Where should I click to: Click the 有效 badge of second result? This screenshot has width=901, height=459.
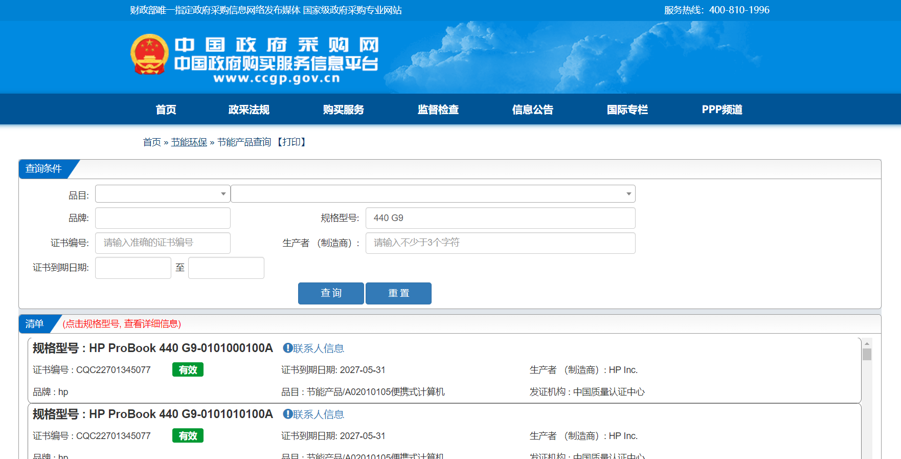tap(188, 436)
